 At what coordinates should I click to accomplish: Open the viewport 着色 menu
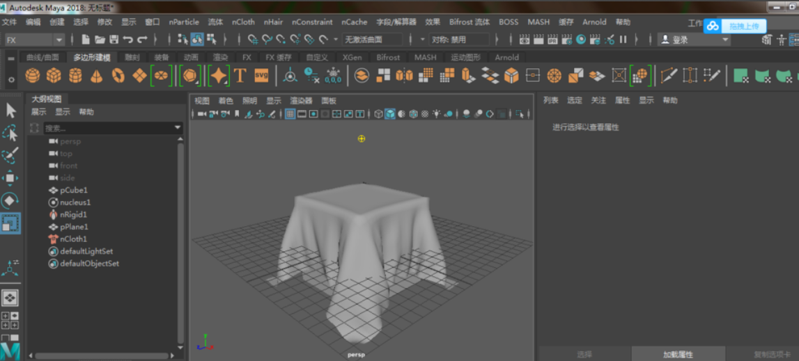(226, 100)
